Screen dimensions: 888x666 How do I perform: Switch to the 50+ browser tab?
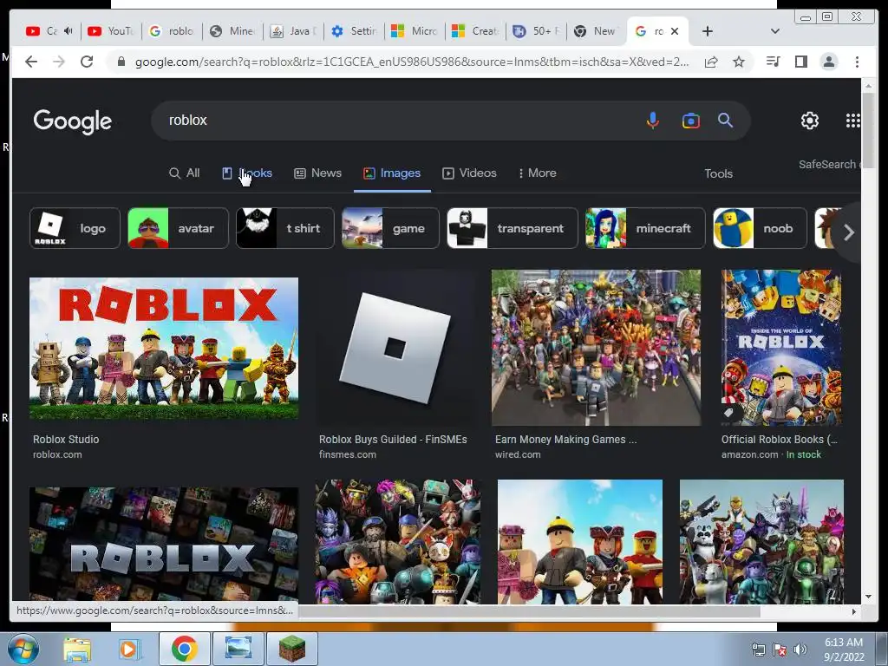click(x=536, y=31)
